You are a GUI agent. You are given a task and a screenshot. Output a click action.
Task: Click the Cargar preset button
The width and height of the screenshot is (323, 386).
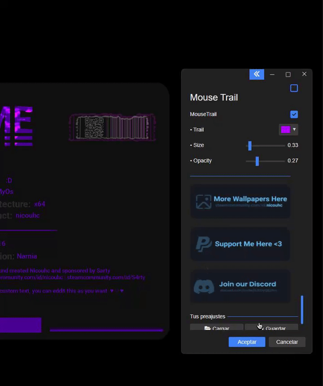[217, 327]
